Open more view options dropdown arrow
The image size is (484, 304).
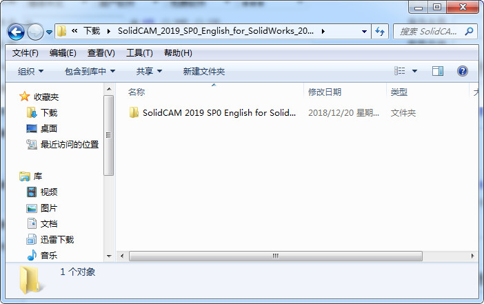[x=414, y=71]
